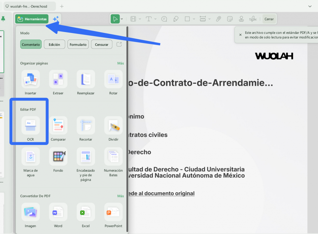Select the pencil drawing tool
This screenshot has height=234, width=318.
(x=176, y=19)
